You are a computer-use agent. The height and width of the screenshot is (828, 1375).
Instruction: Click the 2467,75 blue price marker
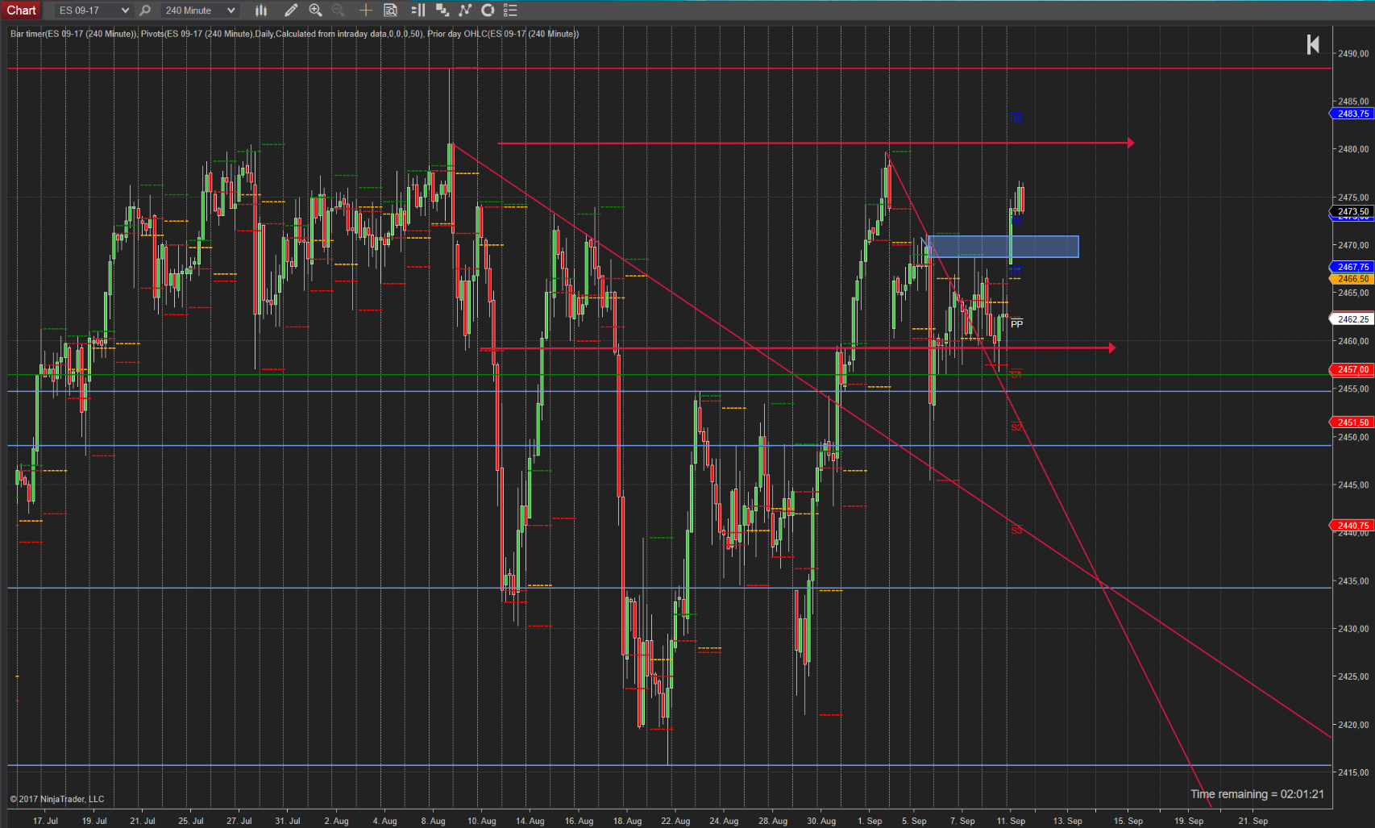coord(1351,267)
